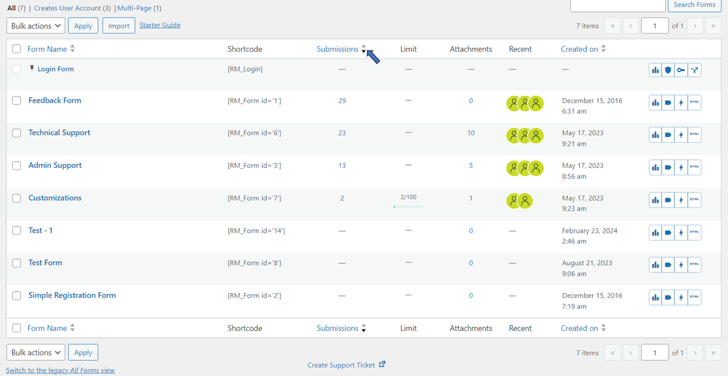
Task: Open the Starter Guide link
Action: pos(160,25)
